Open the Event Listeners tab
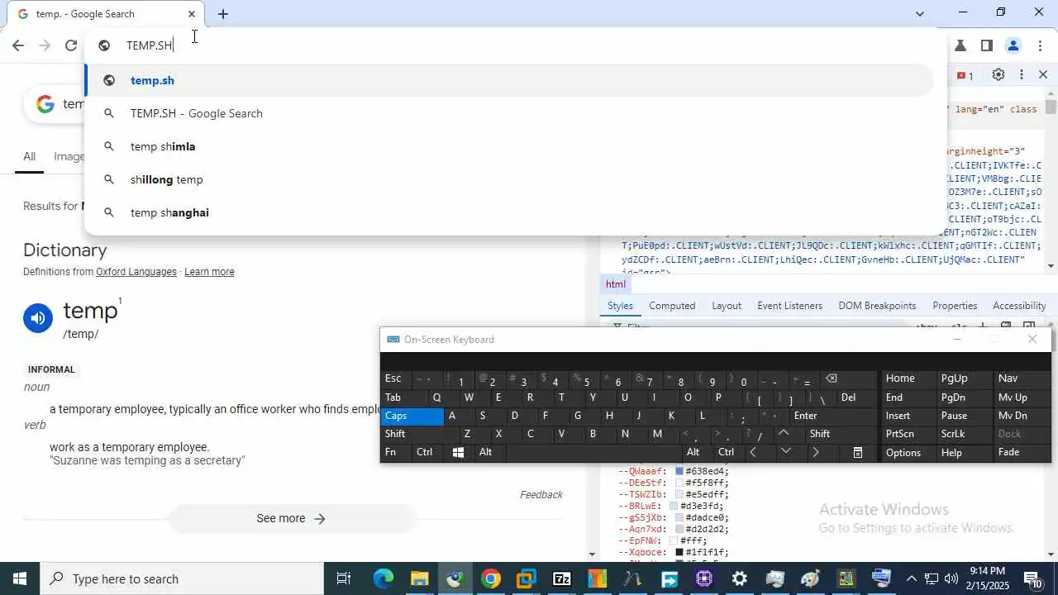The height and width of the screenshot is (595, 1058). point(789,306)
